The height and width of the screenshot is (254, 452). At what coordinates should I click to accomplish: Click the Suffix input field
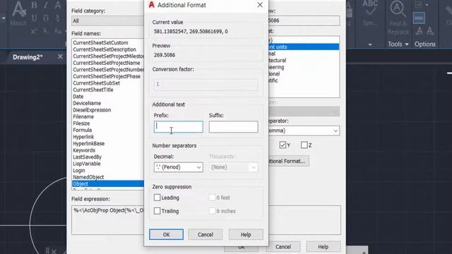click(234, 127)
